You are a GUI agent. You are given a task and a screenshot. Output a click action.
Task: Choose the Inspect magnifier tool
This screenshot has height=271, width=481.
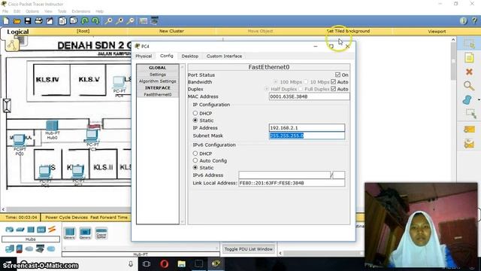click(469, 86)
